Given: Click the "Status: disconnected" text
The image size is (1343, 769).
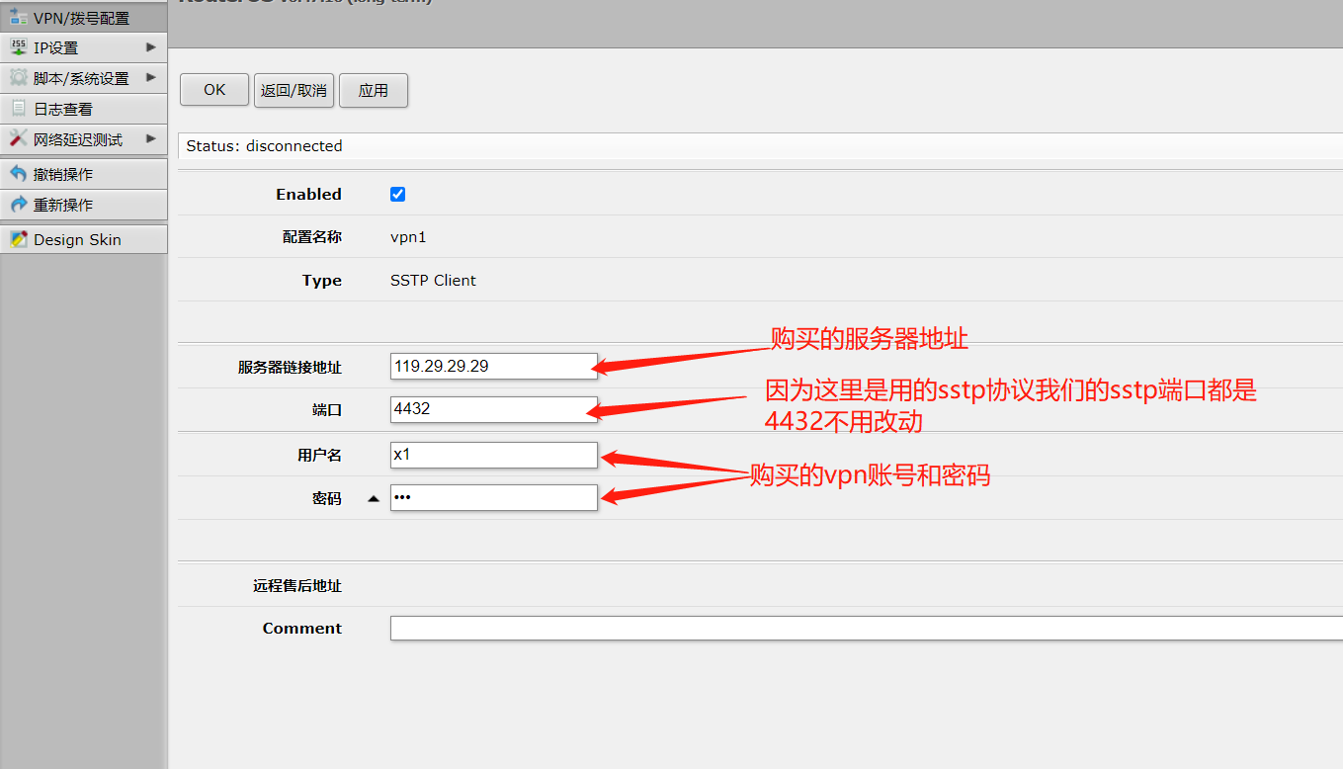Looking at the screenshot, I should 264,146.
